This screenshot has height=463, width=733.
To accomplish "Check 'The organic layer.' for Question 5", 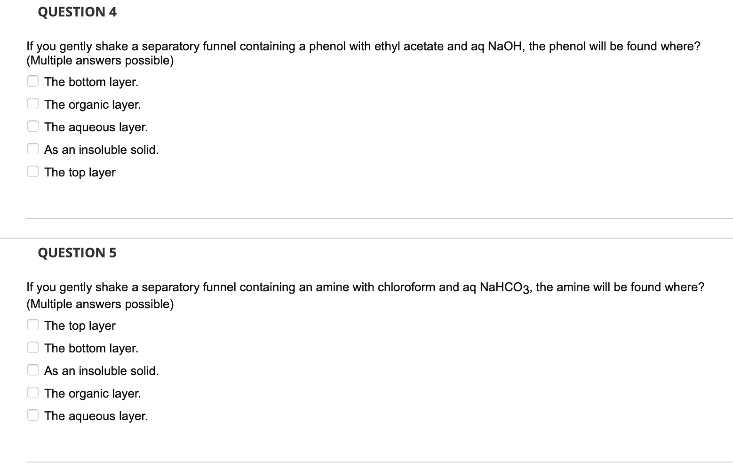I will click(x=33, y=392).
